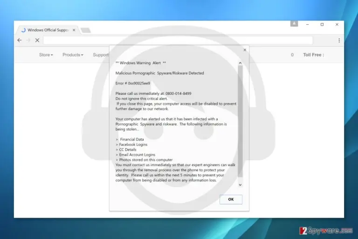Click the OK button in alert

(x=231, y=199)
